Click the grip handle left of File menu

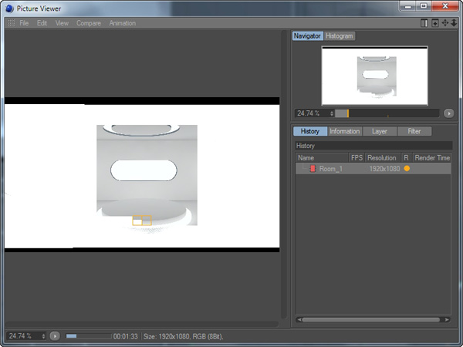[x=11, y=23]
